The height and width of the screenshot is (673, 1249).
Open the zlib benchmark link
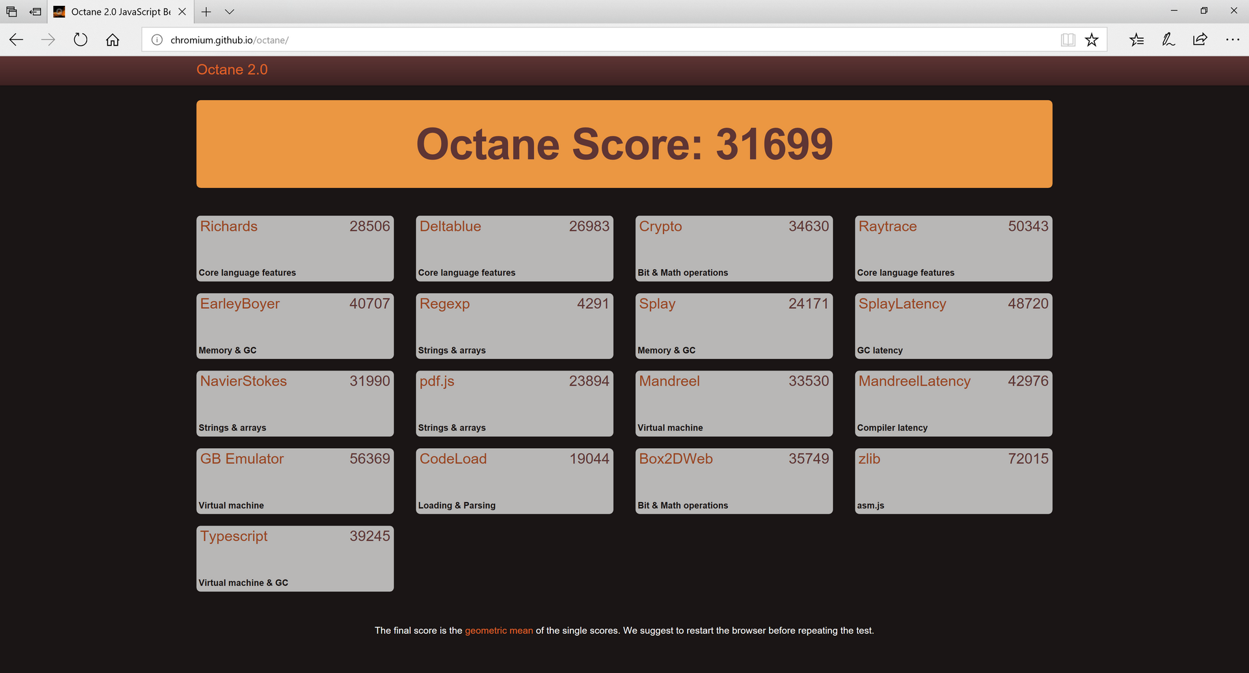869,459
